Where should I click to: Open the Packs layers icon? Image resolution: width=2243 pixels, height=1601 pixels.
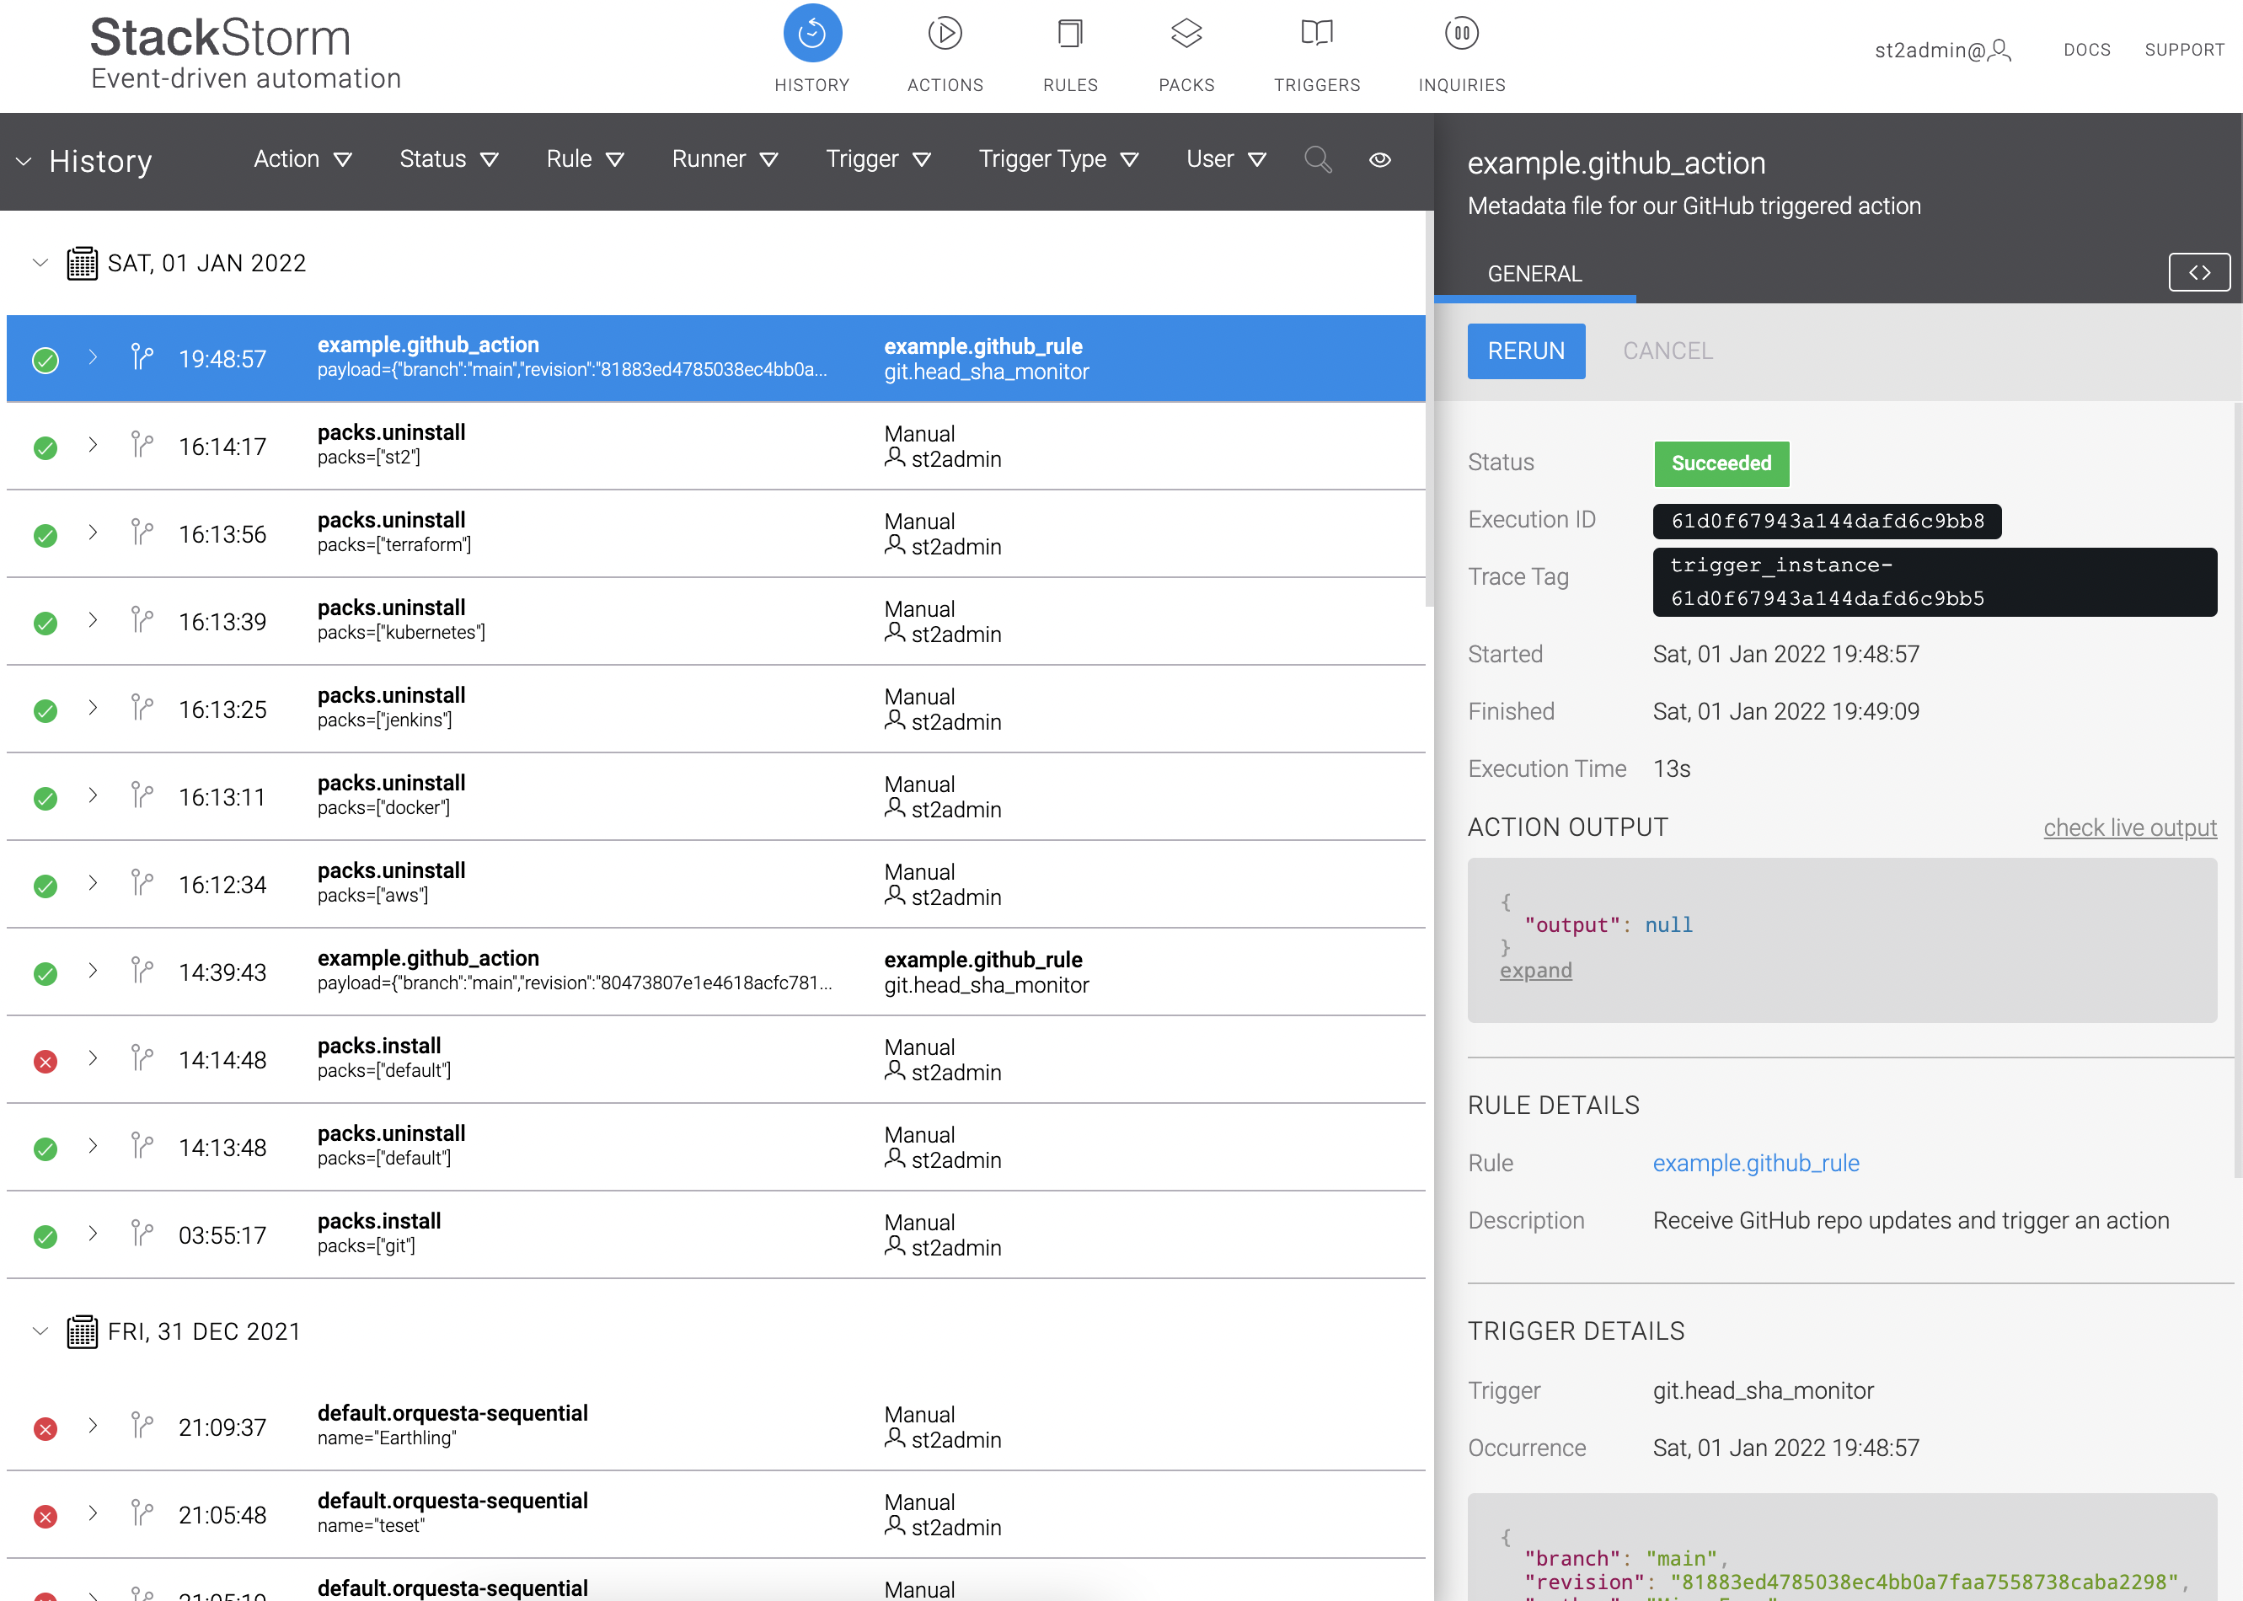click(1186, 34)
